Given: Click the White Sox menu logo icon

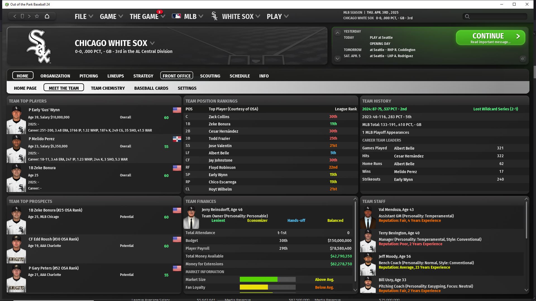Looking at the screenshot, I should (214, 16).
